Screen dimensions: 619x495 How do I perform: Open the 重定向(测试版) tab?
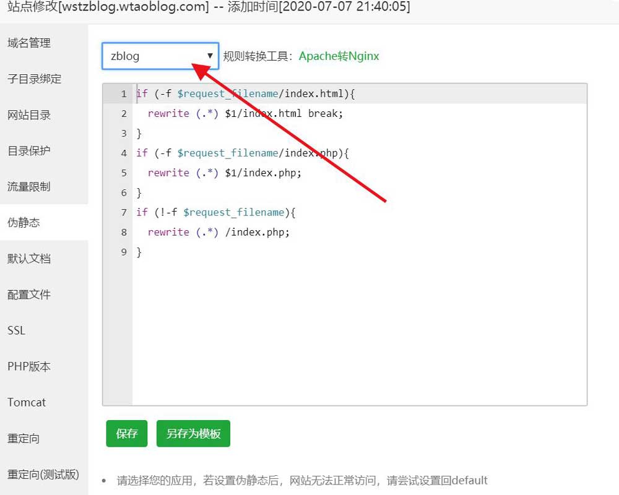click(43, 474)
